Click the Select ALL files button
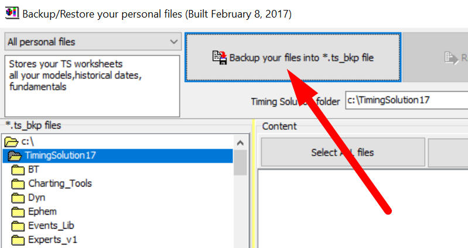The height and width of the screenshot is (248, 468). click(x=342, y=153)
